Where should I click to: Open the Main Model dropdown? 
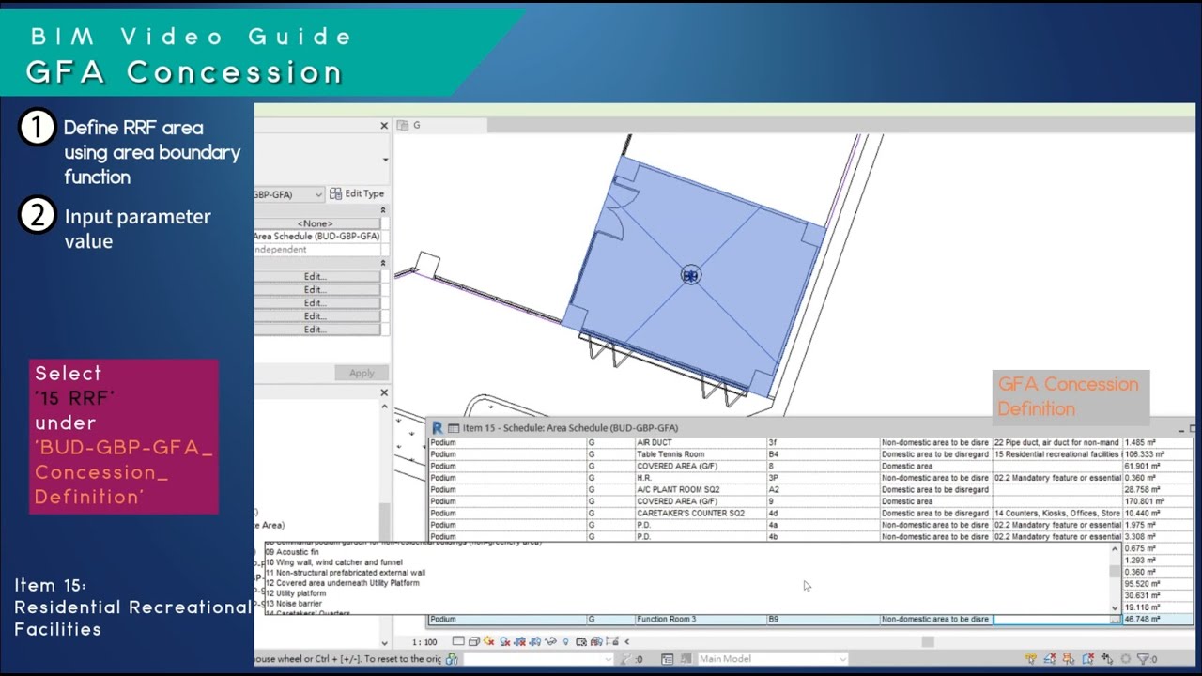[x=773, y=659]
